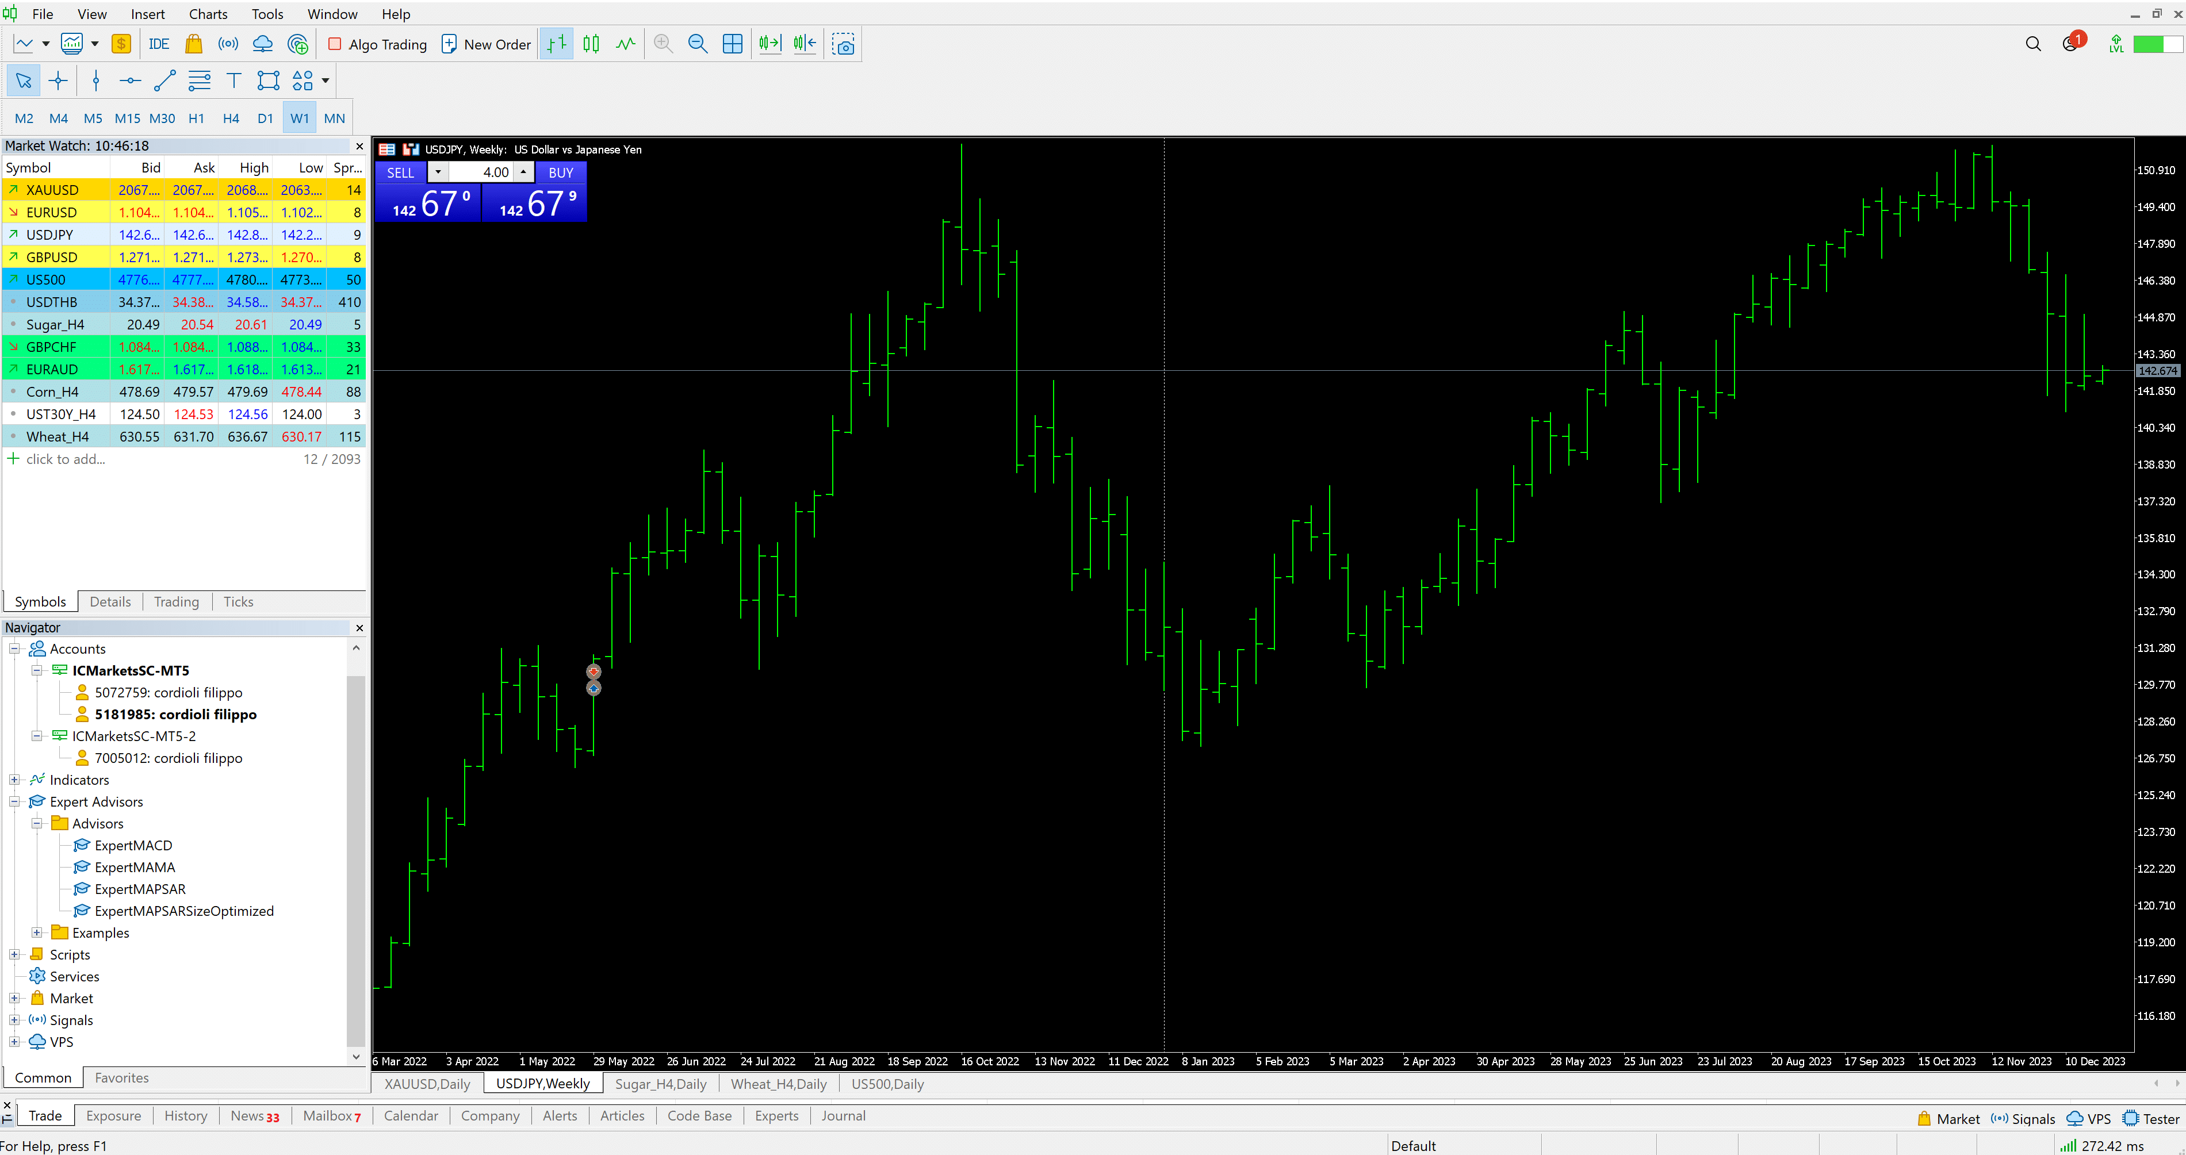Toggle chart auto scroll icon

pos(769,44)
